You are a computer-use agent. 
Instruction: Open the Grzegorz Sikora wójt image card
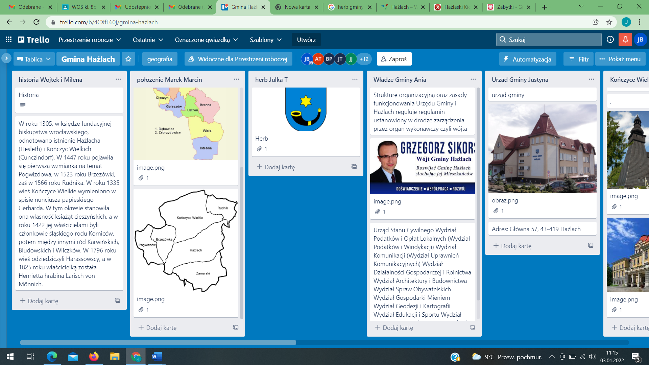tap(422, 178)
